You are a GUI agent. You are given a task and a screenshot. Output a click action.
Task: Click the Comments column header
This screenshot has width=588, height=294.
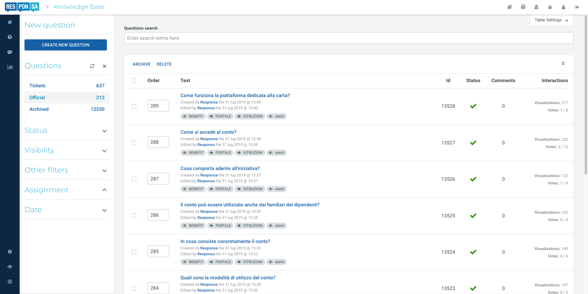503,81
